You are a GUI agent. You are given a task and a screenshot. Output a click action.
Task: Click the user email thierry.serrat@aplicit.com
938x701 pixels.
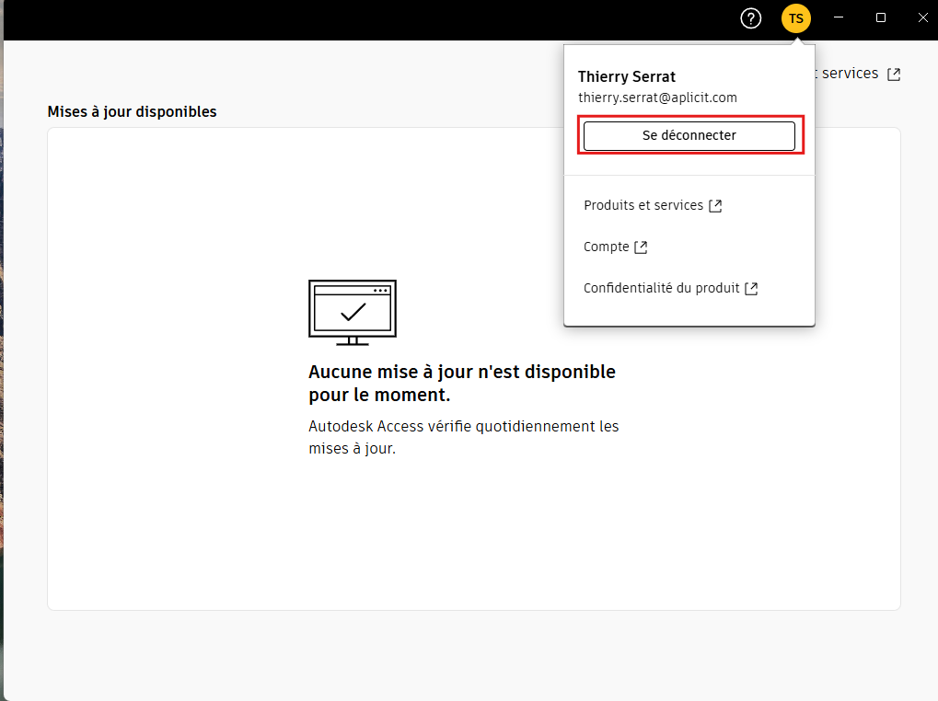point(656,98)
